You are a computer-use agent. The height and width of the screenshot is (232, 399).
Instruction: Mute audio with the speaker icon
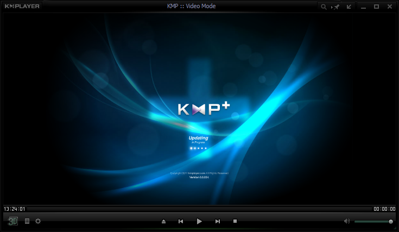click(x=347, y=221)
